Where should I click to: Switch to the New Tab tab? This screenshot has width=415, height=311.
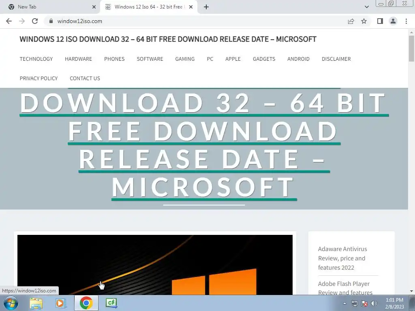50,7
